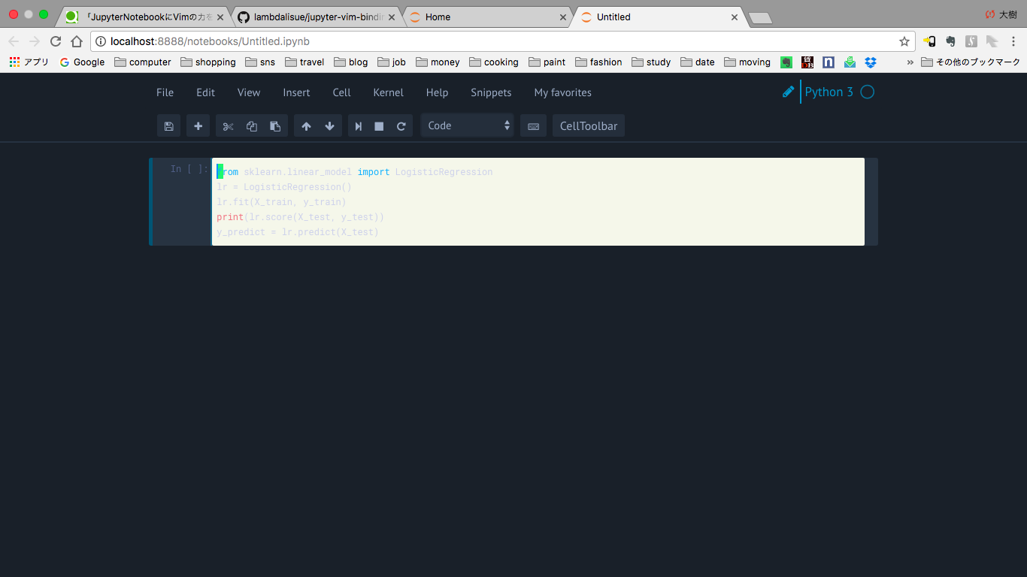The width and height of the screenshot is (1027, 577).
Task: Open the My favorites menu
Action: [x=562, y=92]
